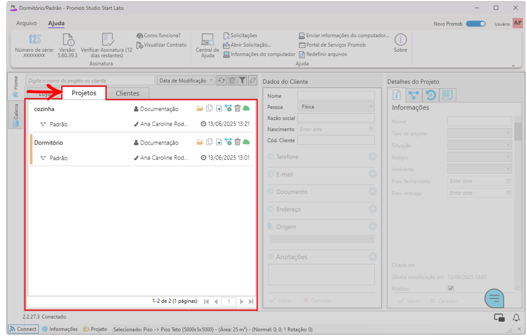Switch to the Projetos tab
Screen dimensions: 527x336
[x=84, y=93]
